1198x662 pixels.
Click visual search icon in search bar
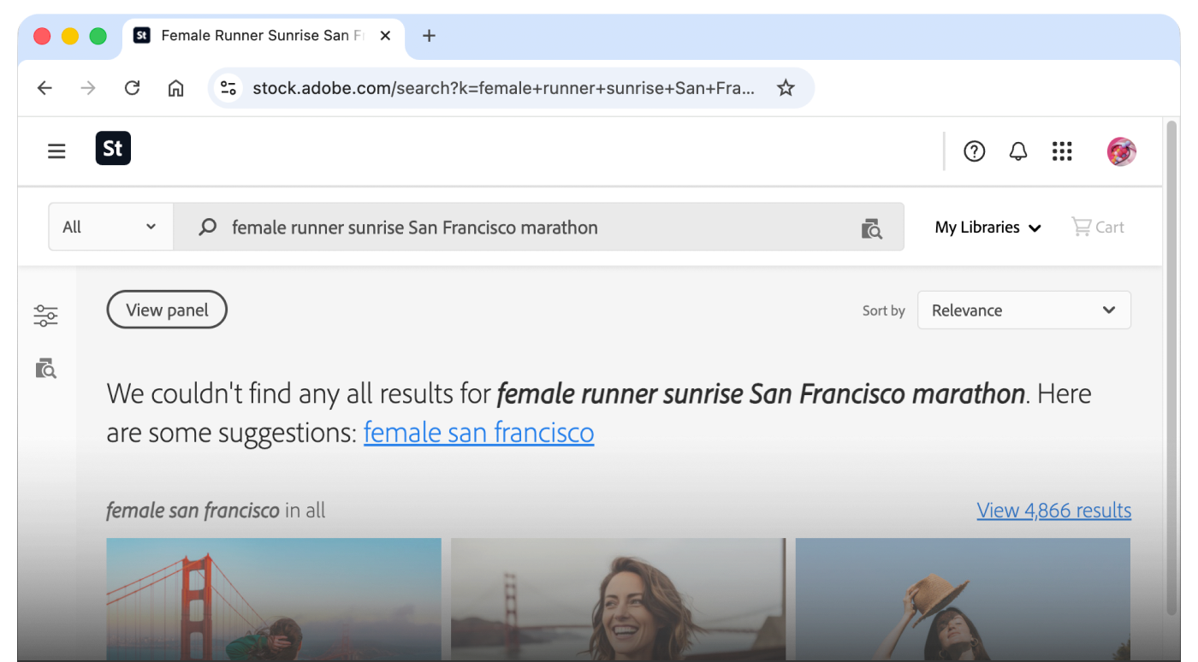871,228
